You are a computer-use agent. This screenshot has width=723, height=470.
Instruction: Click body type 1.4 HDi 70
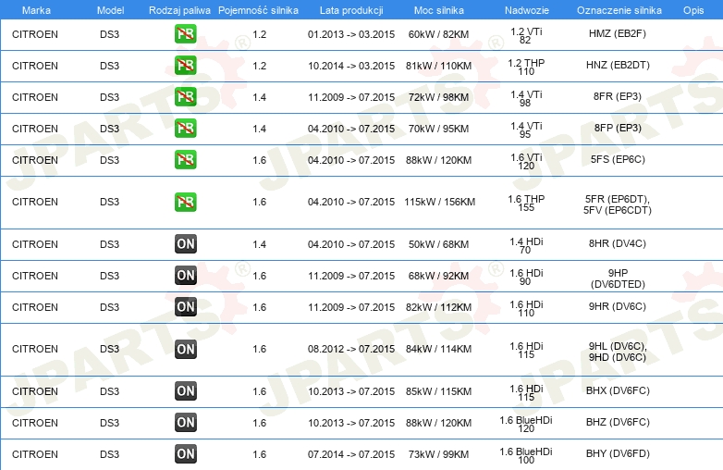tap(526, 245)
